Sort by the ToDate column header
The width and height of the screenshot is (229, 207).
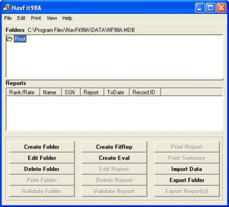(115, 92)
